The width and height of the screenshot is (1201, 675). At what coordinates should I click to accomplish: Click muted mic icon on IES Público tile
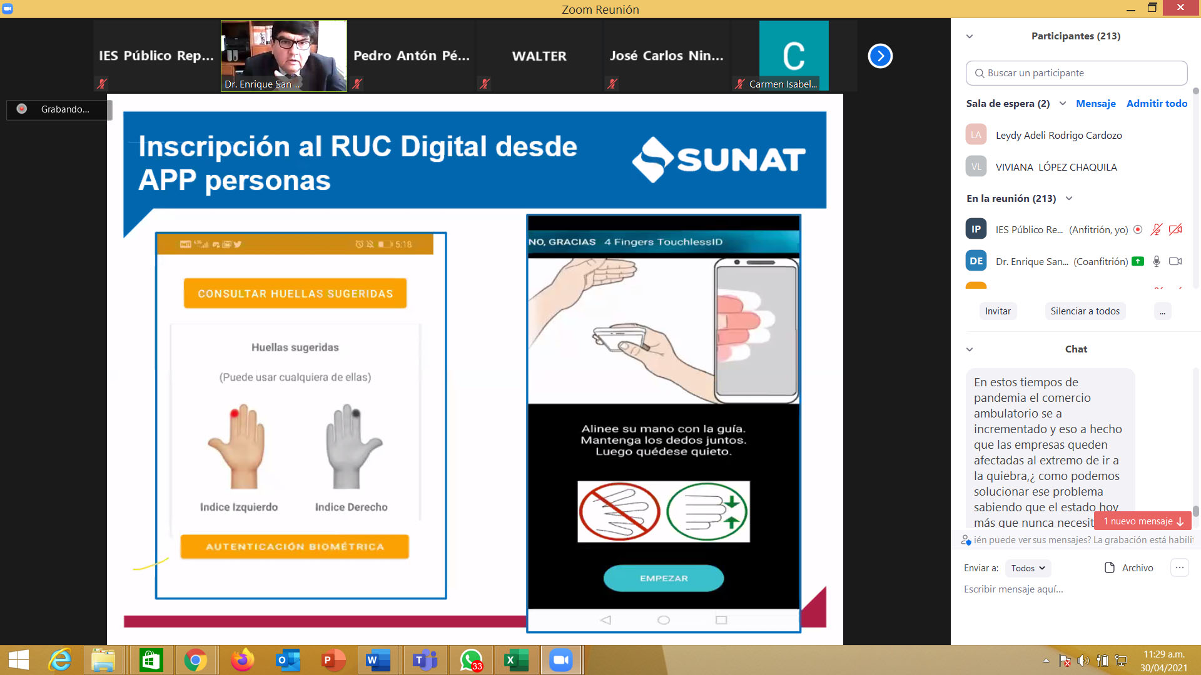tap(102, 84)
